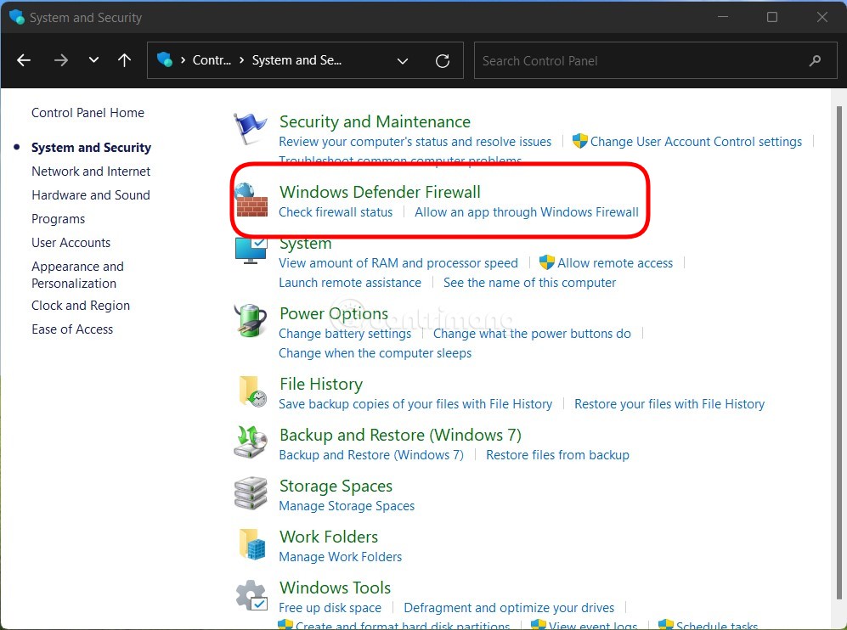Select Network and Internet in the sidebar
Image resolution: width=847 pixels, height=630 pixels.
click(91, 171)
